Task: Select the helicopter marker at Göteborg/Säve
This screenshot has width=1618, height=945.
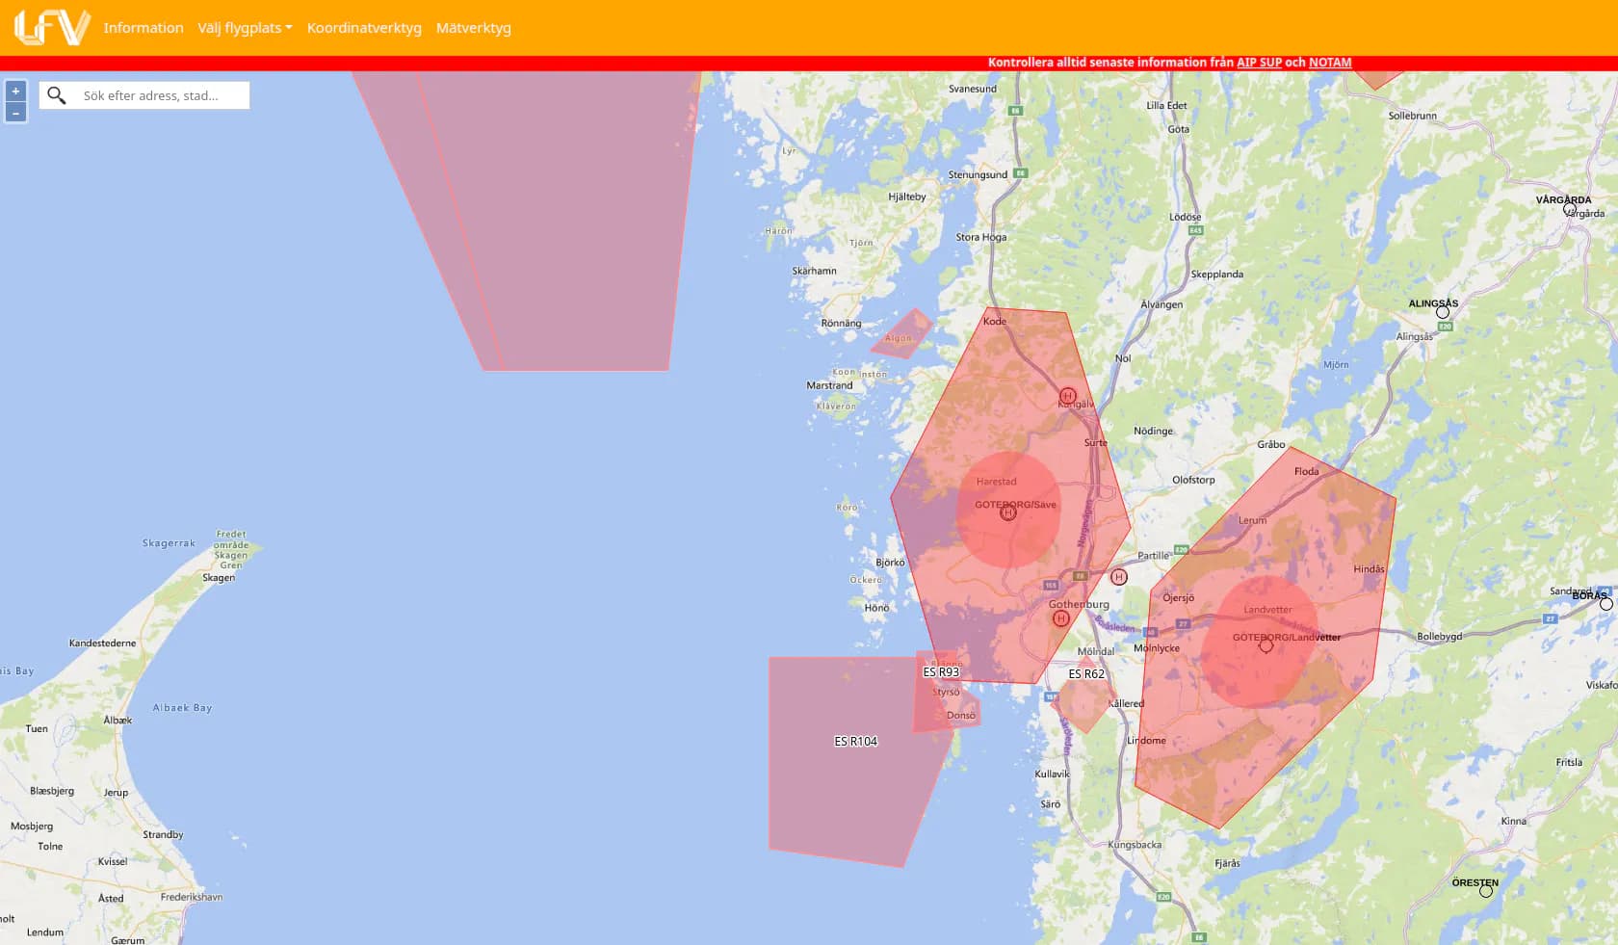Action: click(x=1007, y=512)
